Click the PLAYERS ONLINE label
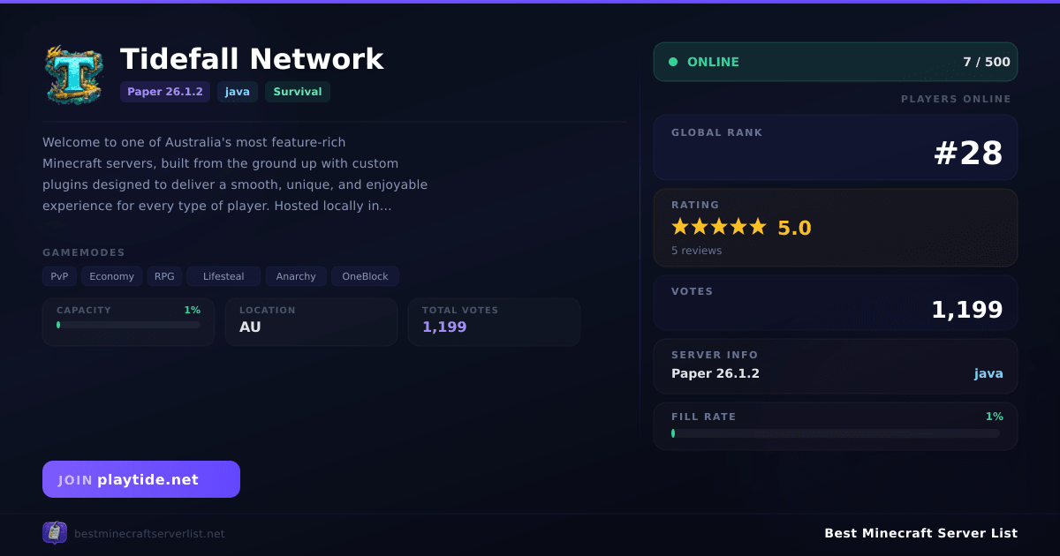This screenshot has width=1060, height=556. pos(956,99)
